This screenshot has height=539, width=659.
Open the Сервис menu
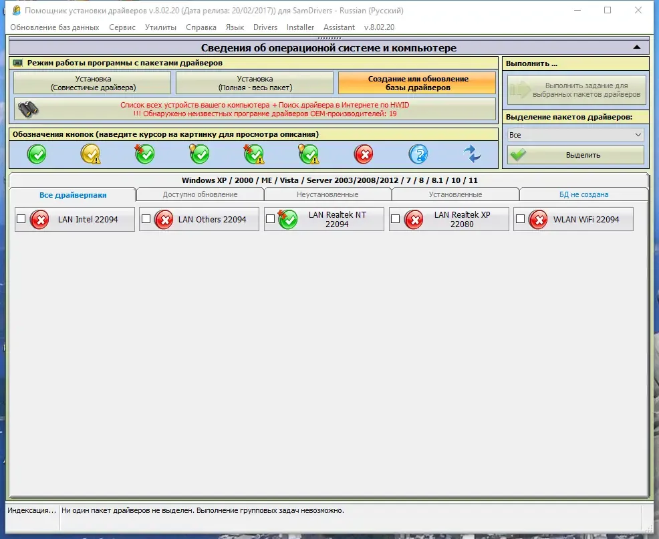122,27
